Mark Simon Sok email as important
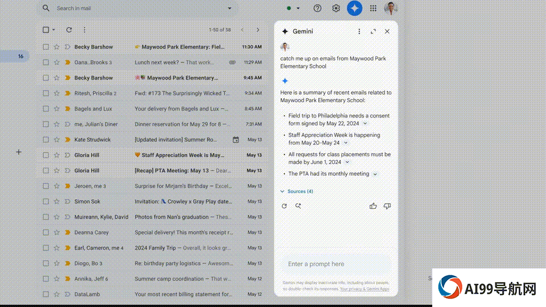The height and width of the screenshot is (307, 546). click(x=68, y=201)
